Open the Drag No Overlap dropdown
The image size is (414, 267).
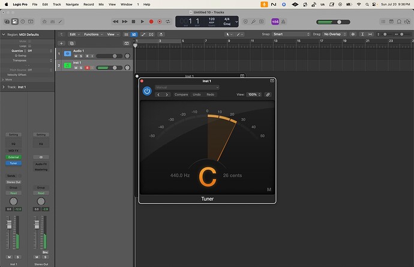(335, 34)
